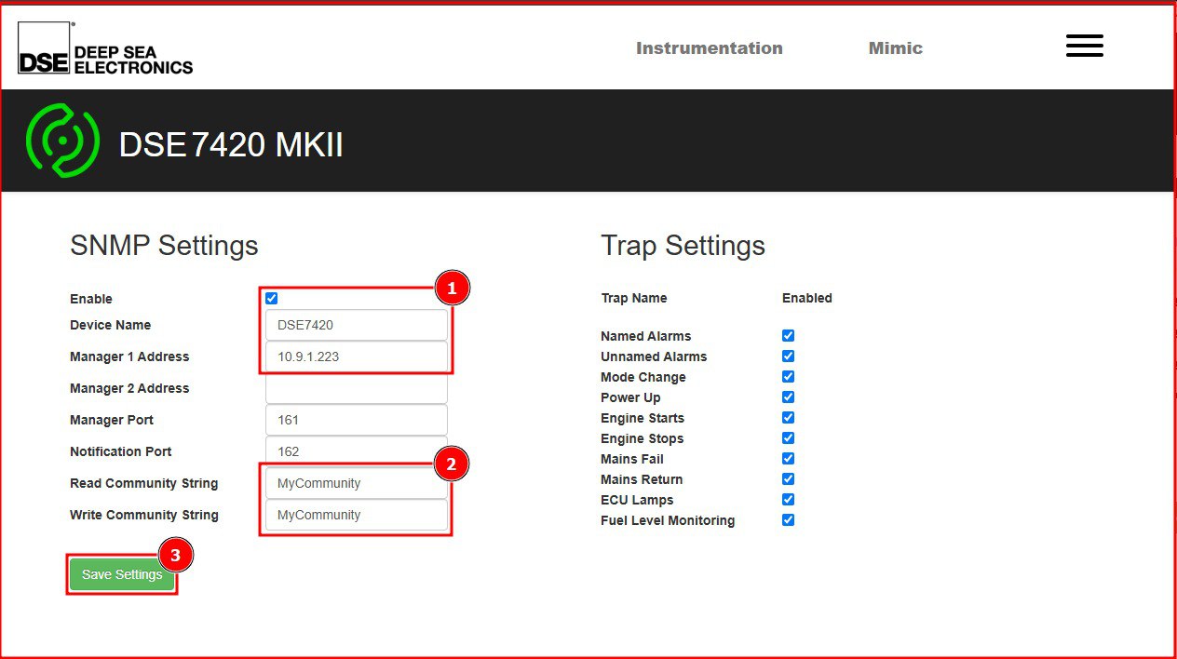Screen dimensions: 1177x659
Task: Focus the Notification Port field
Action: tap(357, 451)
